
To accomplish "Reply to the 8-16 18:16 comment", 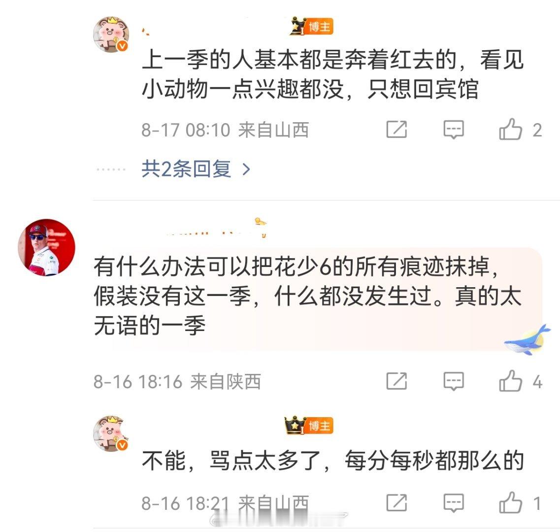I will (x=454, y=381).
